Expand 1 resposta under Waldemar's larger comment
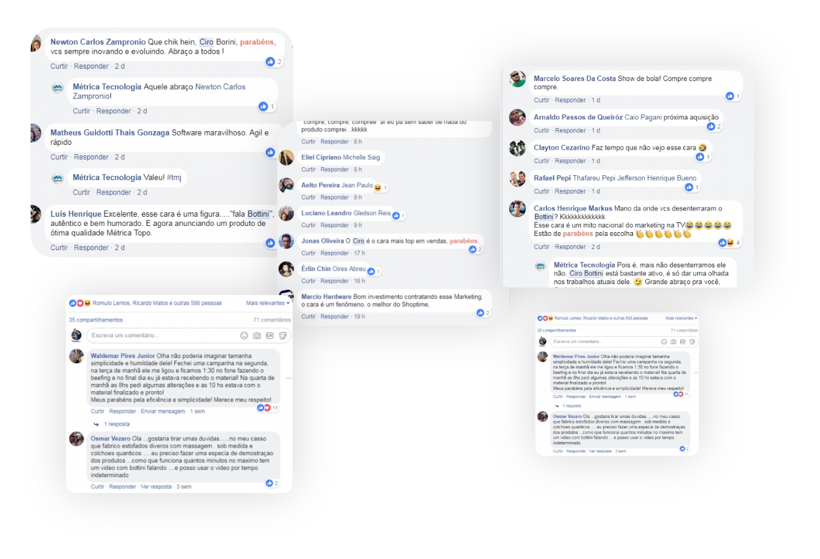 pos(116,424)
